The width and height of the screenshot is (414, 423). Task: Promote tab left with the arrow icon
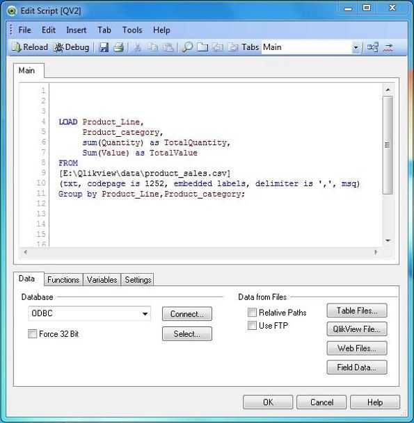point(218,47)
